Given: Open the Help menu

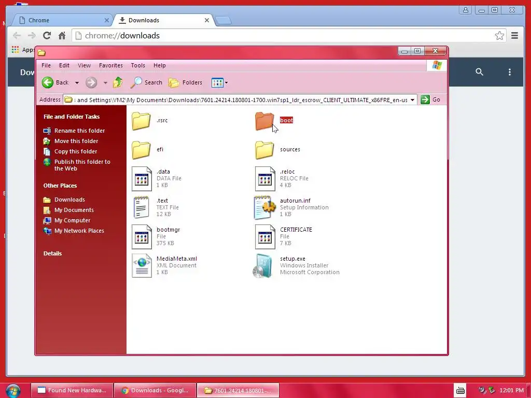Looking at the screenshot, I should 160,65.
